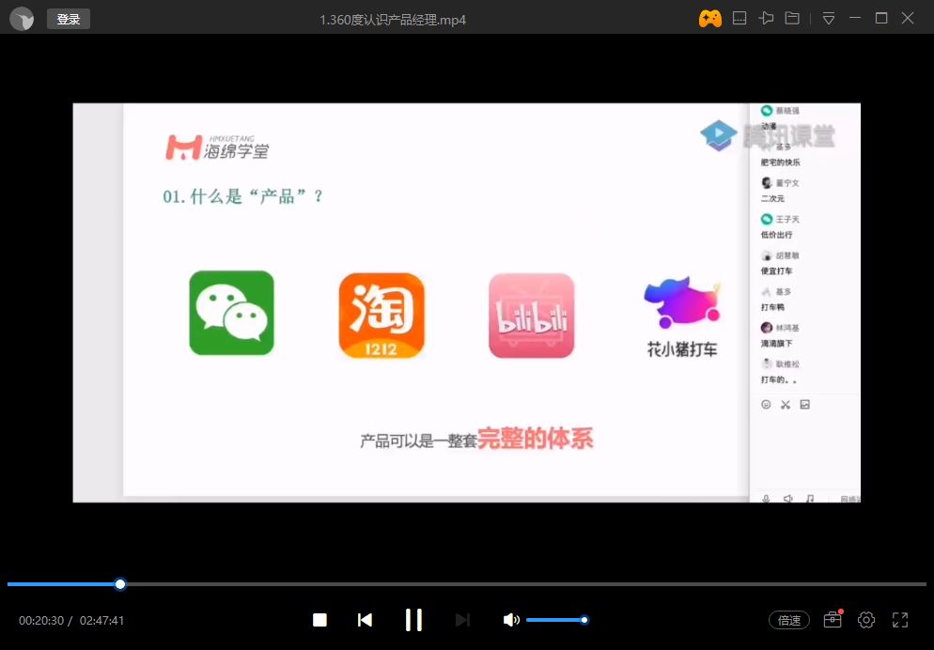Click the video title 1.360度认识产品经理.mp4
The height and width of the screenshot is (650, 934).
pos(393,20)
